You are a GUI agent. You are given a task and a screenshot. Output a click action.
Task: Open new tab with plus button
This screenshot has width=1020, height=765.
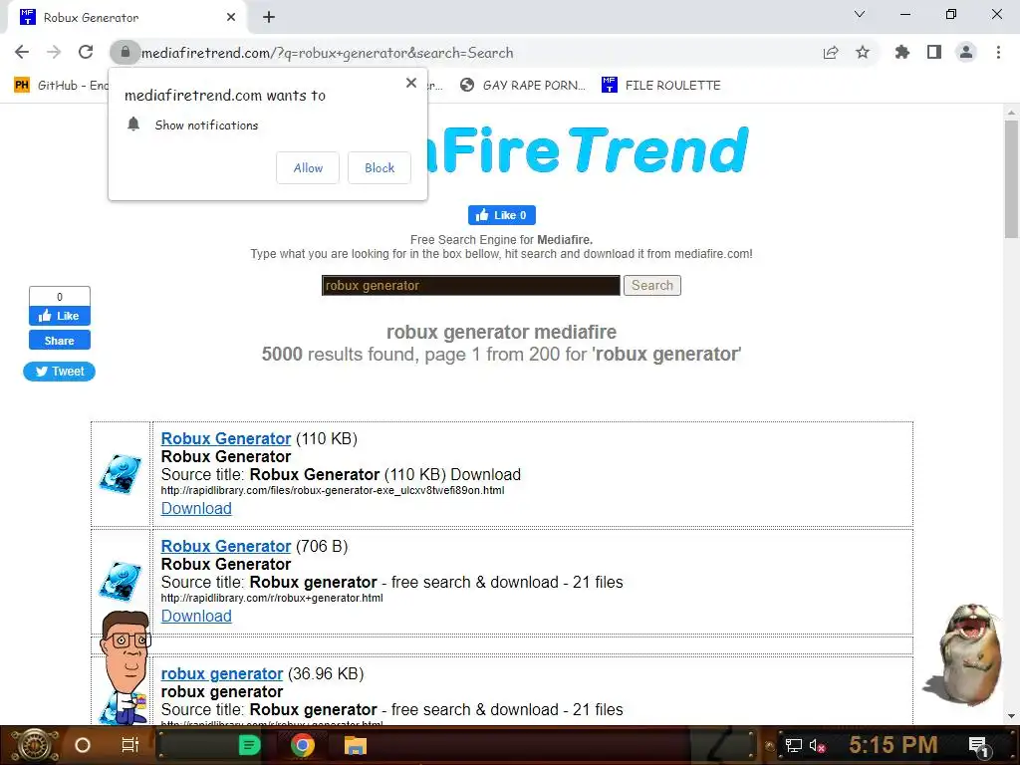tap(269, 17)
